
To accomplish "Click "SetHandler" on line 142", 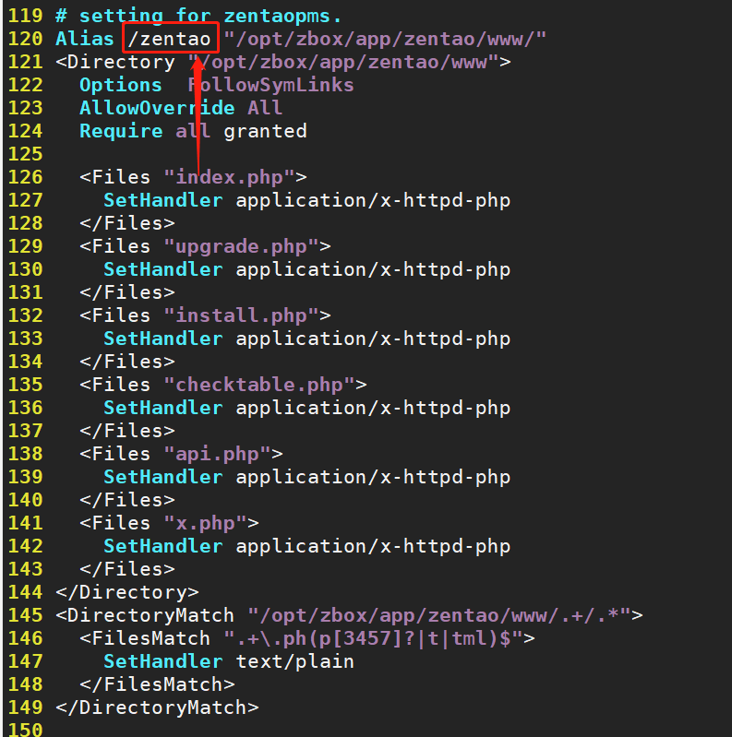I will 162,546.
